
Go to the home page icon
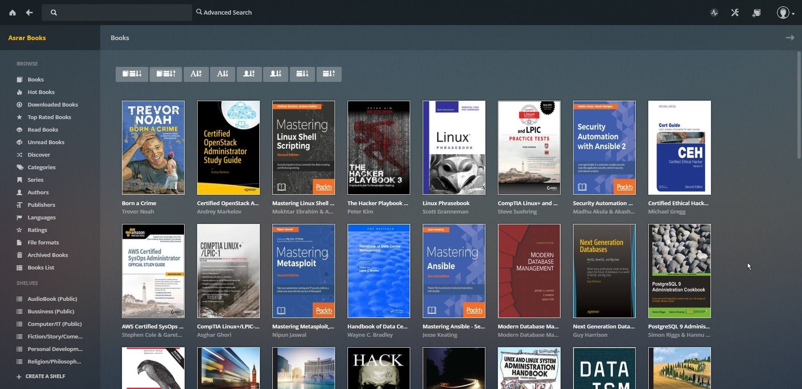(x=13, y=13)
